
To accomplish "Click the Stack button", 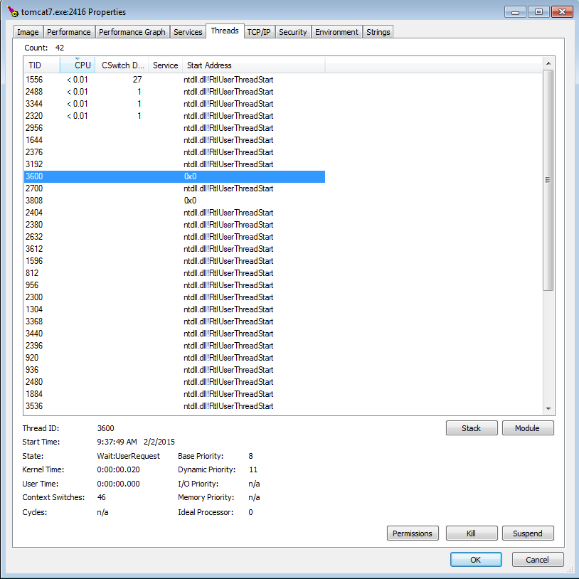I will (x=472, y=428).
